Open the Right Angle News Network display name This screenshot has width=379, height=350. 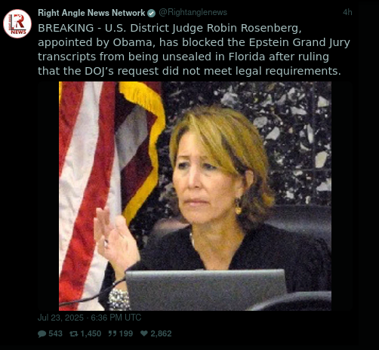[91, 13]
